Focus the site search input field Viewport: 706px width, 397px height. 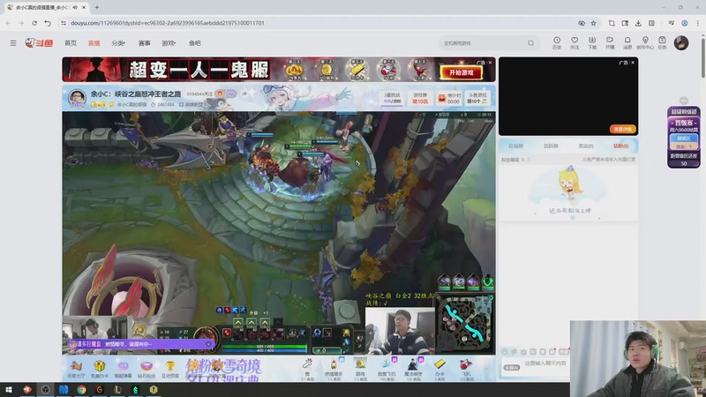coord(483,43)
